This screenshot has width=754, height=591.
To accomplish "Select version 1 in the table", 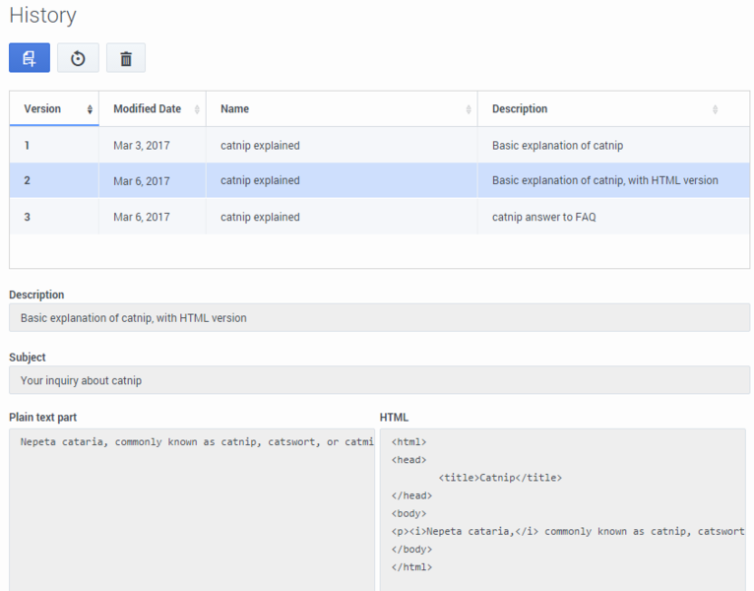I will (379, 146).
